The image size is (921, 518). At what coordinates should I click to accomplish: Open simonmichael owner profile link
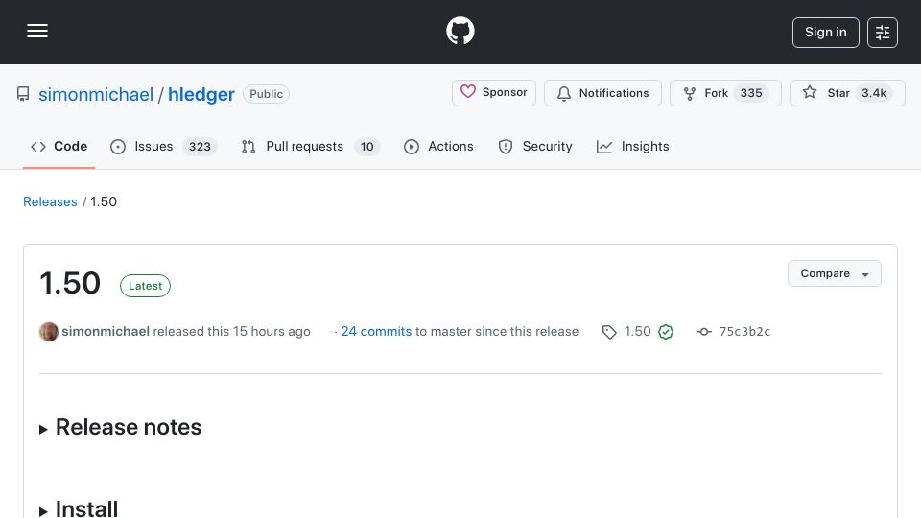[x=96, y=94]
